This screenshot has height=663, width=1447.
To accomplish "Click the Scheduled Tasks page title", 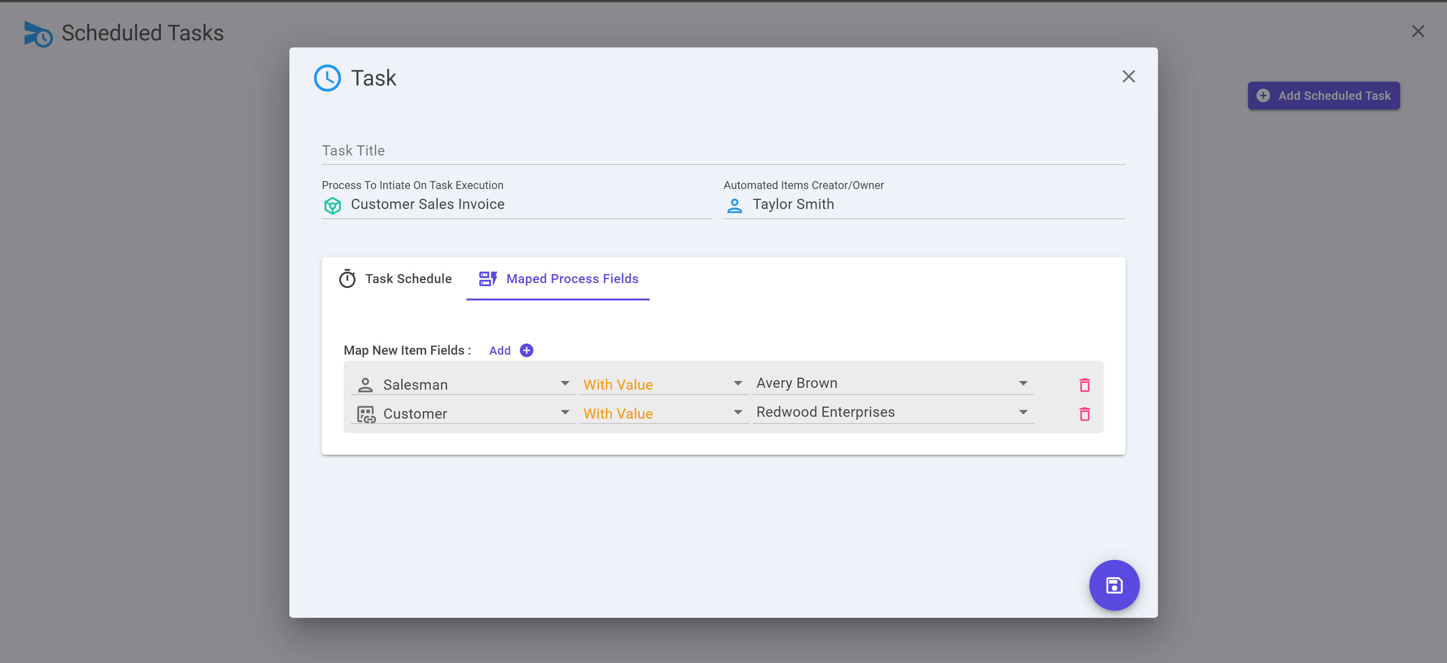I will coord(143,34).
